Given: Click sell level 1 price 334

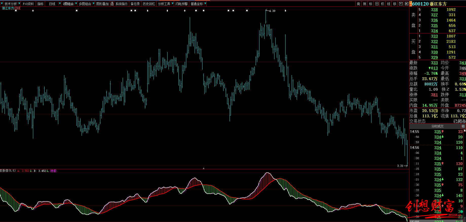Looking at the screenshot, I should [x=434, y=31].
